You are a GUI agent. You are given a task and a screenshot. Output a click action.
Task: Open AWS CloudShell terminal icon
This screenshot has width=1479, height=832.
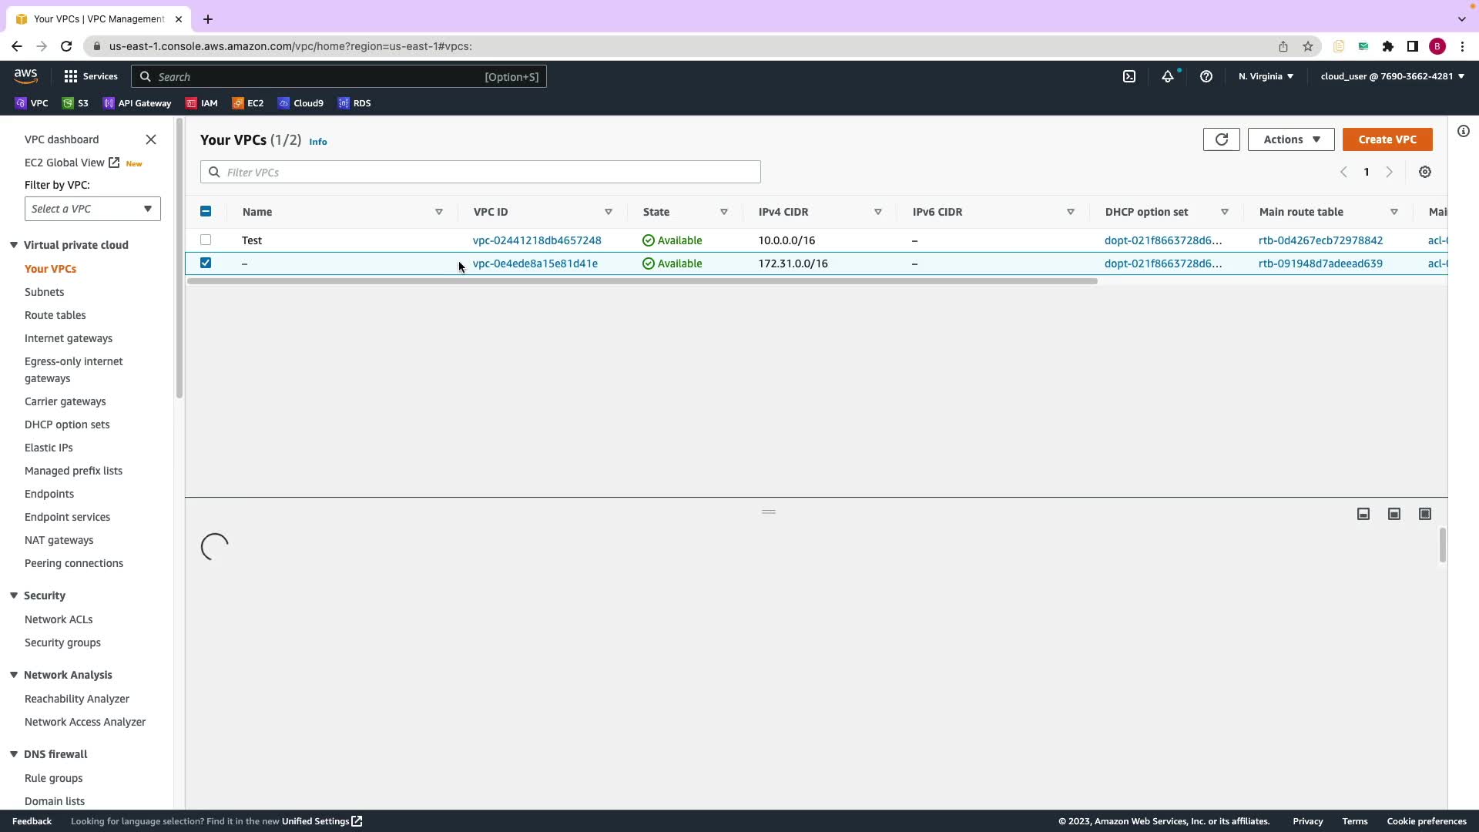(1129, 76)
